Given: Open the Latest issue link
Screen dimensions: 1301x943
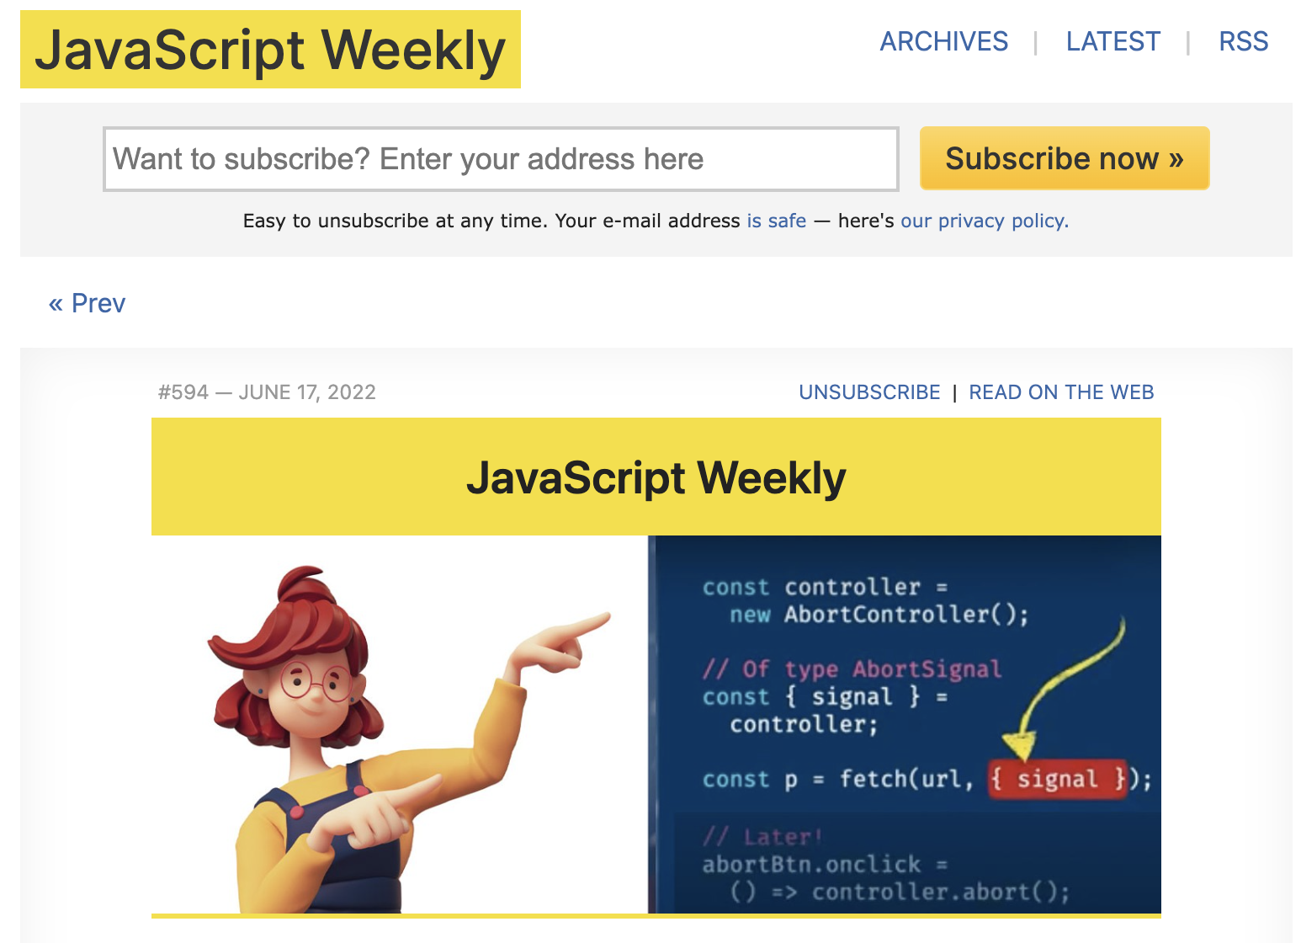Looking at the screenshot, I should [1112, 41].
